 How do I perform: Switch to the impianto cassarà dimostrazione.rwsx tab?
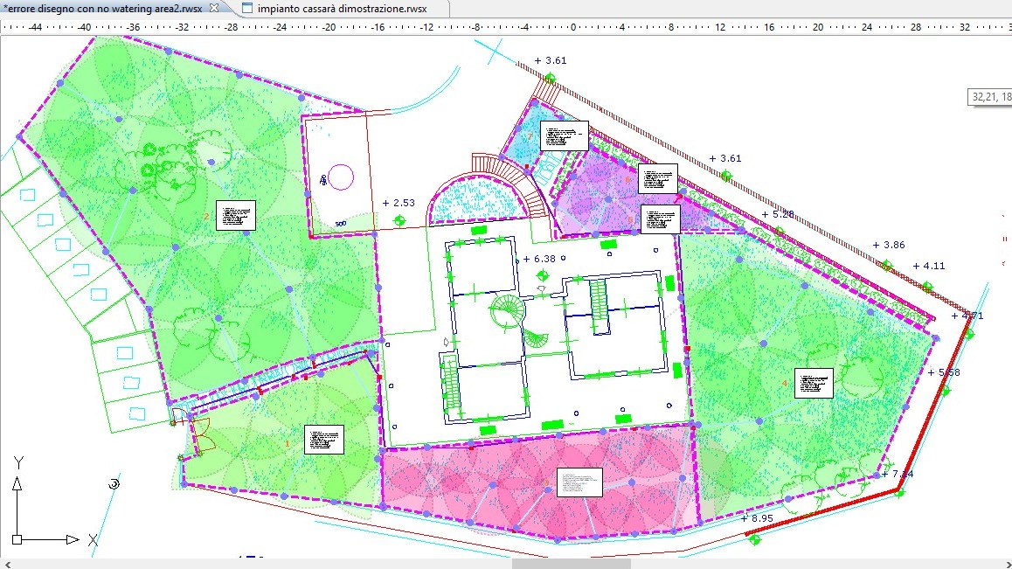342,9
